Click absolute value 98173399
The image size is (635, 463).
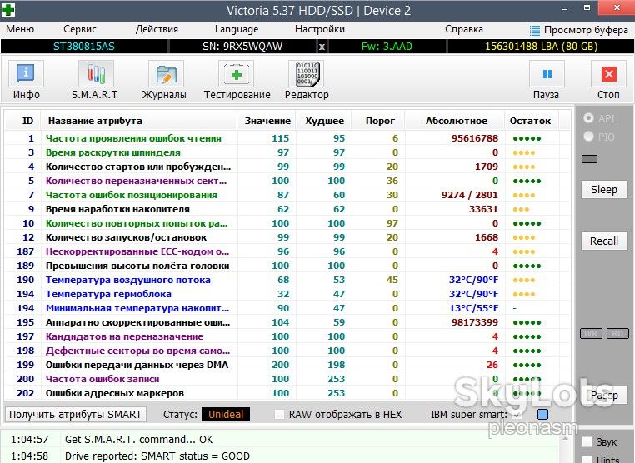click(x=475, y=322)
